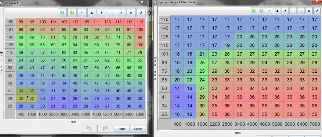Click the 5800 rpm bin in Ignition Advance table

click(289, 124)
